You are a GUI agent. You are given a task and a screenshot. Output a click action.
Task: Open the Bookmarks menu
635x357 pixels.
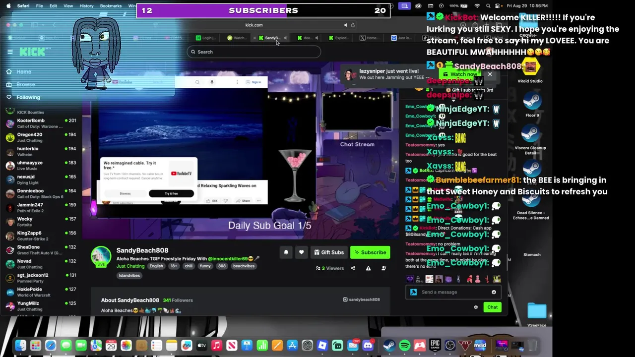[111, 6]
